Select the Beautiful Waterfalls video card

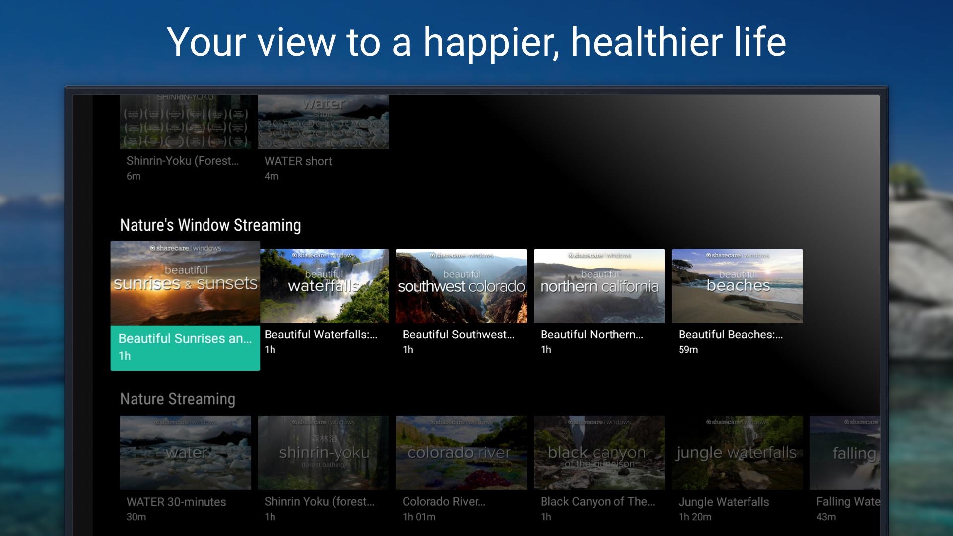pyautogui.click(x=324, y=286)
